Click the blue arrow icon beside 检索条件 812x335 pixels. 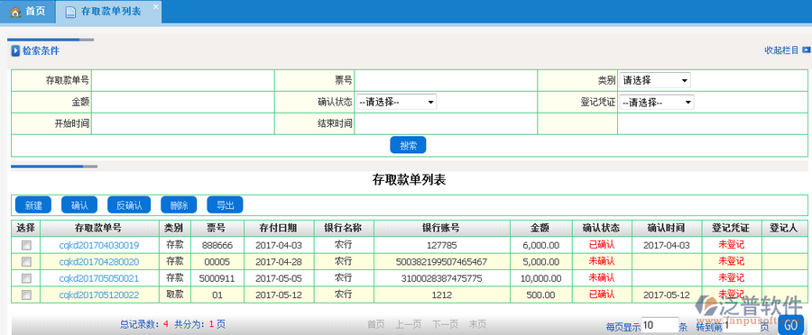point(15,50)
